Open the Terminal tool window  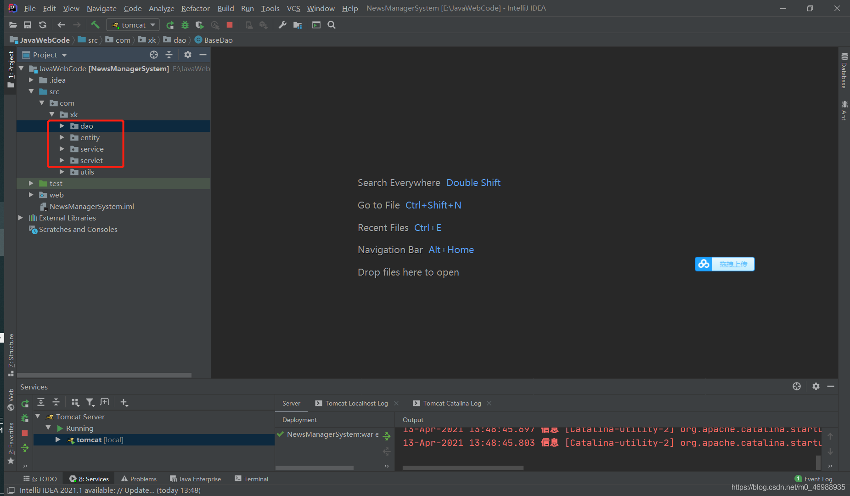(x=251, y=479)
